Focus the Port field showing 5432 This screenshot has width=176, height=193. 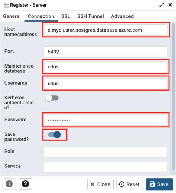click(x=105, y=52)
